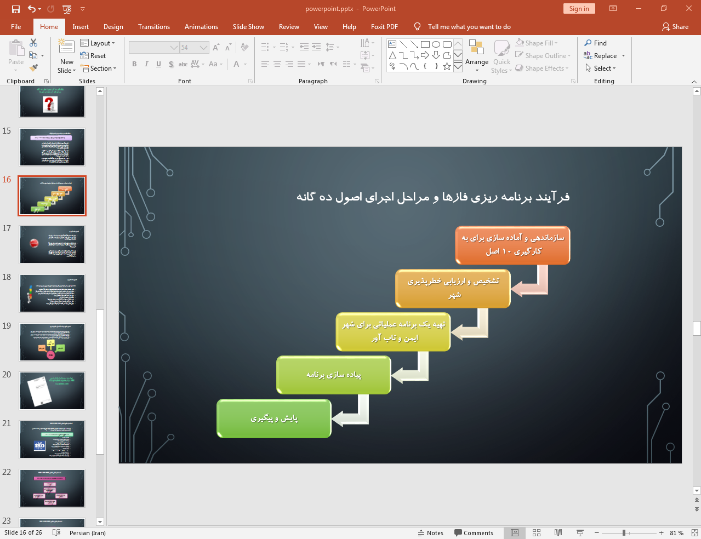The image size is (701, 539).
Task: Expand the Layout dropdown
Action: pyautogui.click(x=98, y=43)
